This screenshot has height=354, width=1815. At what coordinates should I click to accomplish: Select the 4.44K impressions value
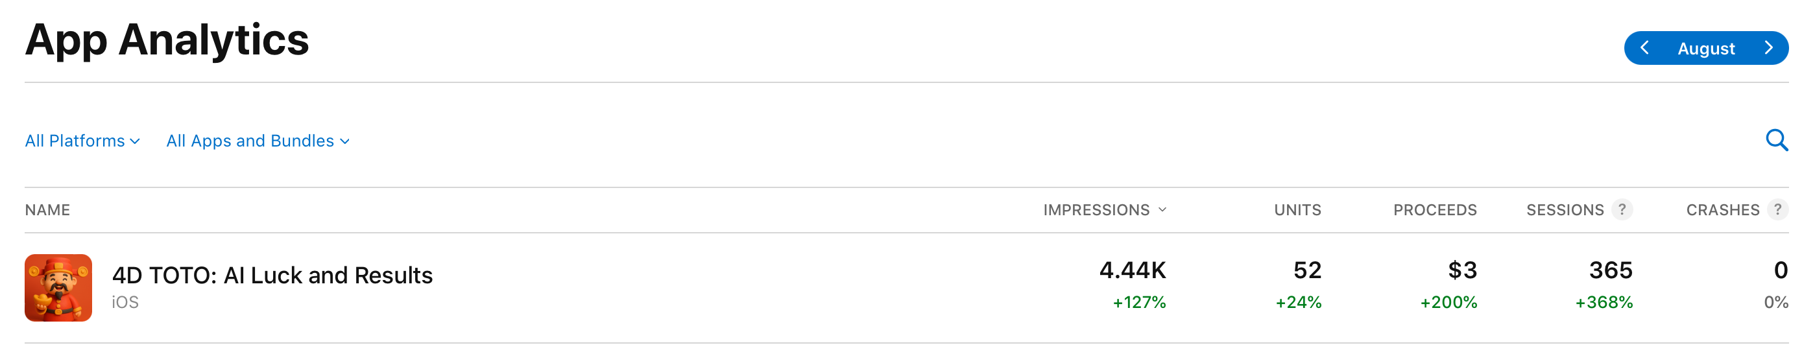[x=1132, y=270]
